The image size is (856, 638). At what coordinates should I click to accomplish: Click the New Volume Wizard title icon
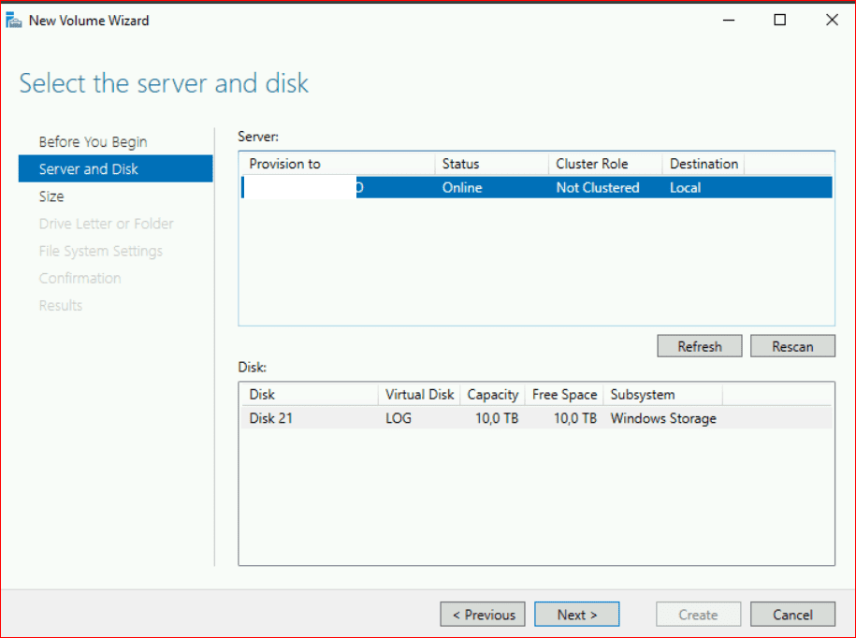point(14,20)
